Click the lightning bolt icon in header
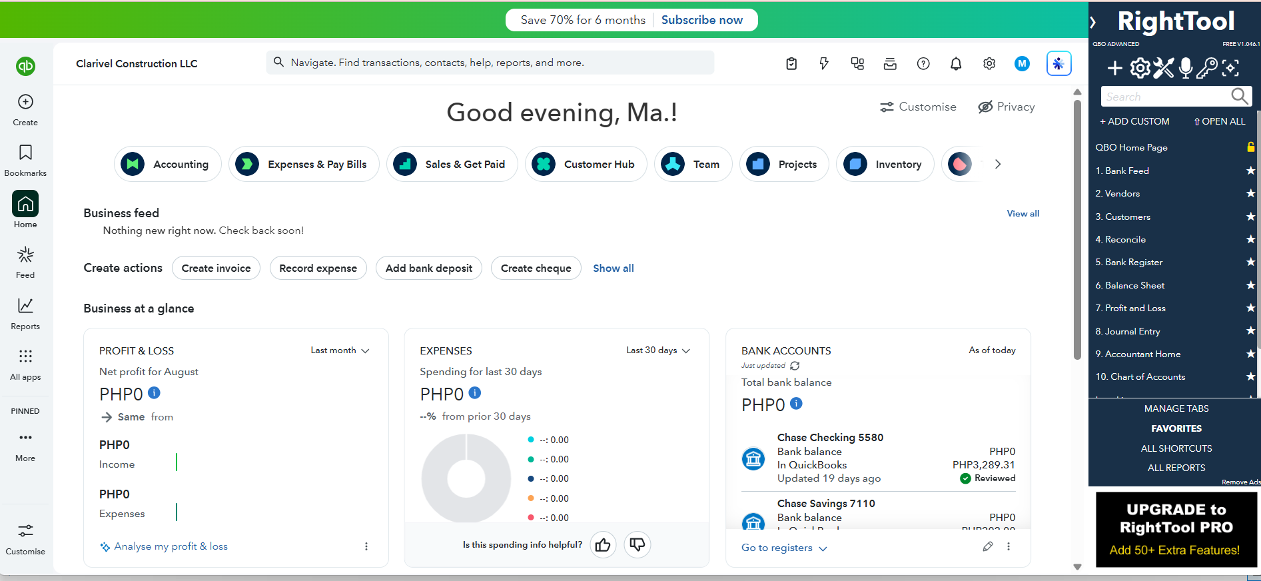This screenshot has height=581, width=1261. tap(824, 63)
